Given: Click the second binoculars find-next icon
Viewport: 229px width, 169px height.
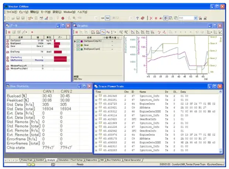Looking at the screenshot, I should click(205, 18).
